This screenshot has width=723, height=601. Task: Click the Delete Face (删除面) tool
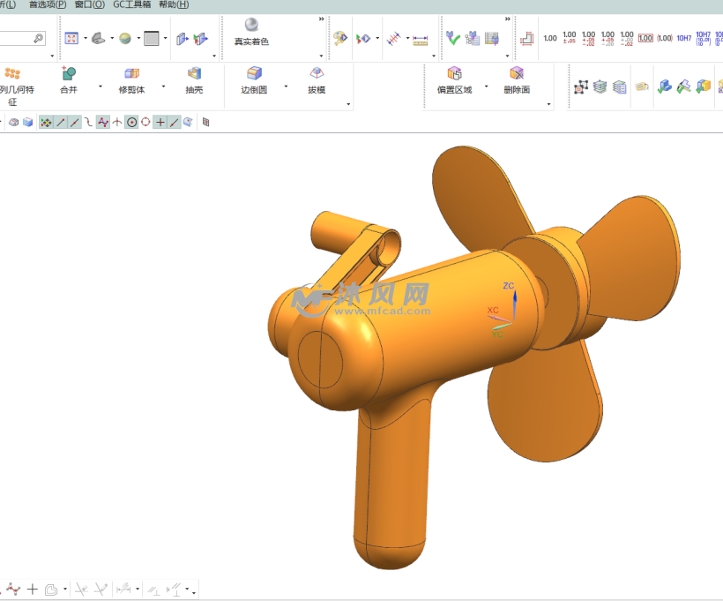517,74
